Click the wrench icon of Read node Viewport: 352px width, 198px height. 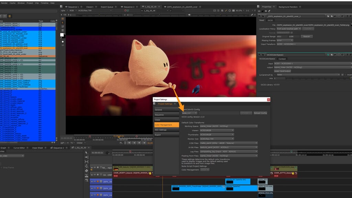(263, 16)
